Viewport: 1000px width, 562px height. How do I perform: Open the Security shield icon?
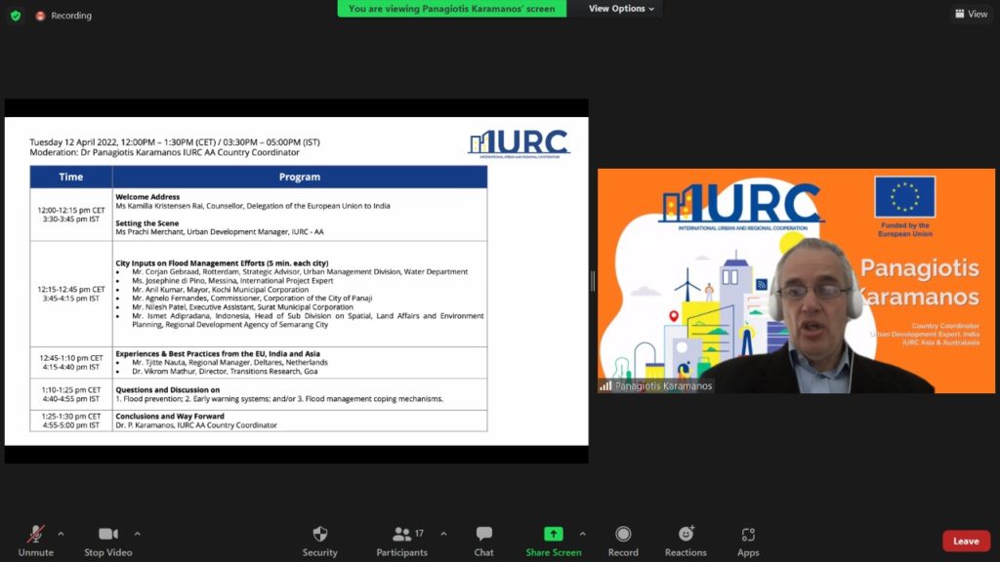[x=319, y=535]
